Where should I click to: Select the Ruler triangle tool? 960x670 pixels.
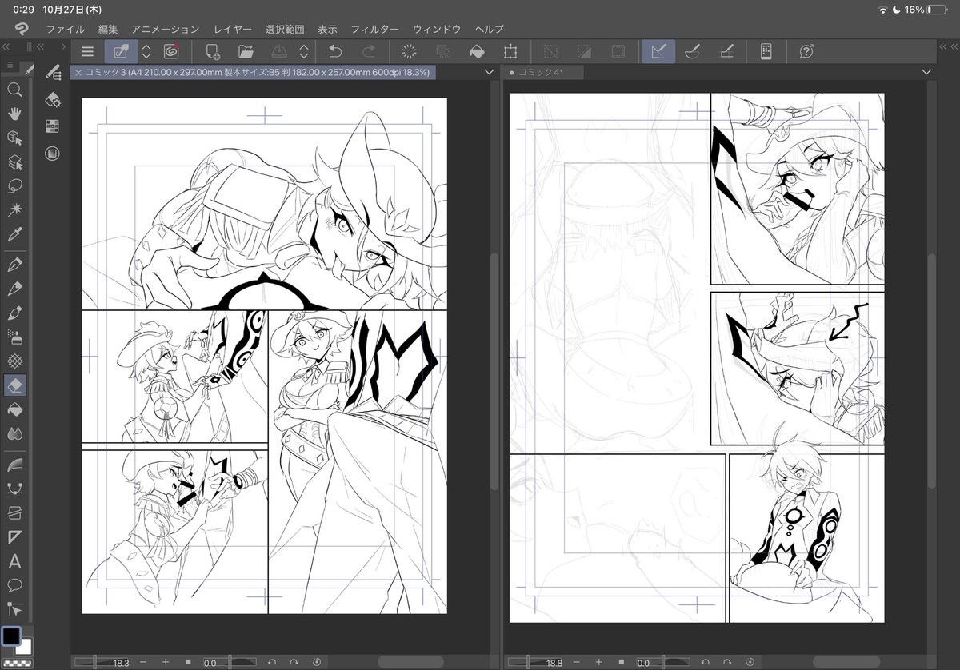point(14,536)
